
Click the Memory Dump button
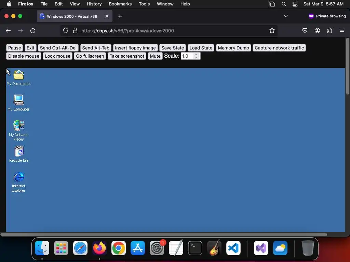coord(233,48)
